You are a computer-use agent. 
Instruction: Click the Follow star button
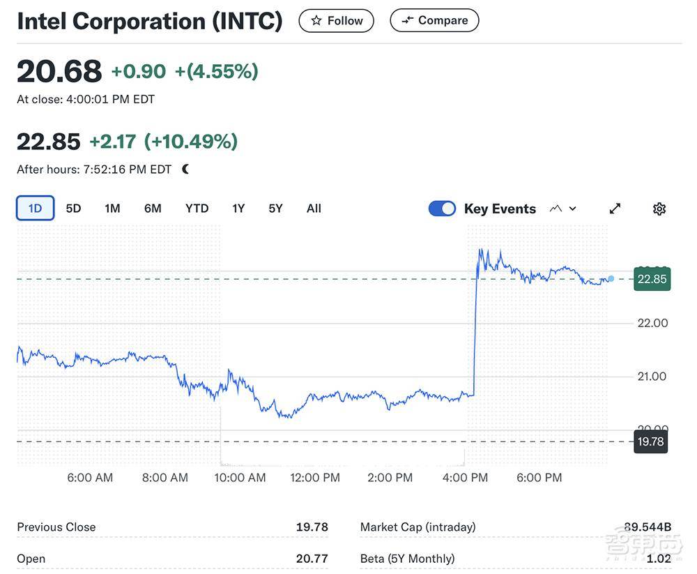(x=337, y=21)
